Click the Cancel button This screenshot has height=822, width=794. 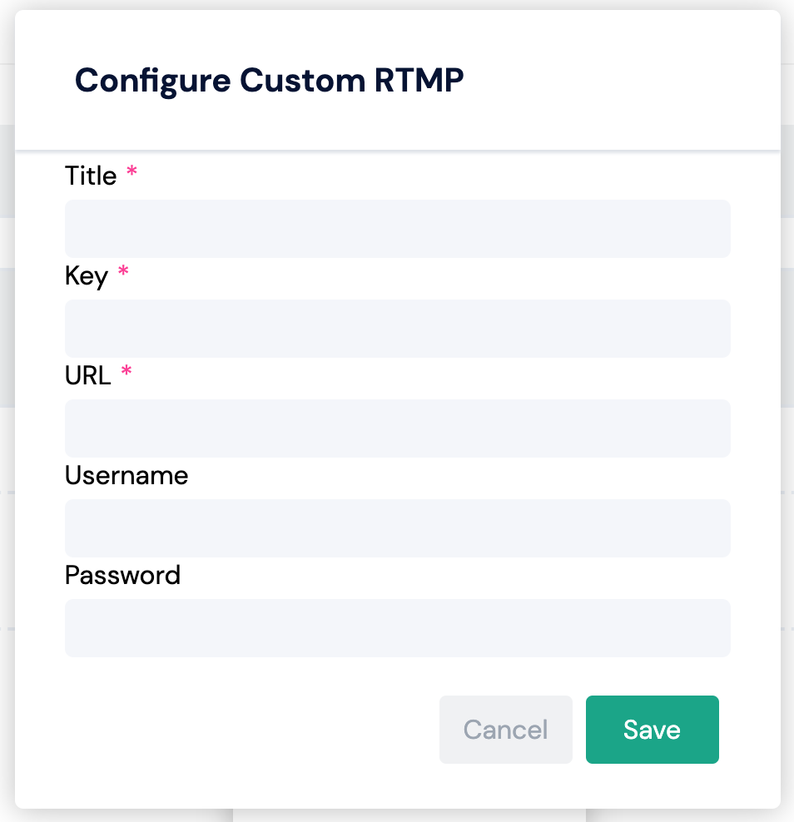pyautogui.click(x=505, y=730)
